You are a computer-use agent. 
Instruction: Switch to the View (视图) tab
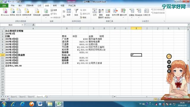pyautogui.click(x=62, y=6)
